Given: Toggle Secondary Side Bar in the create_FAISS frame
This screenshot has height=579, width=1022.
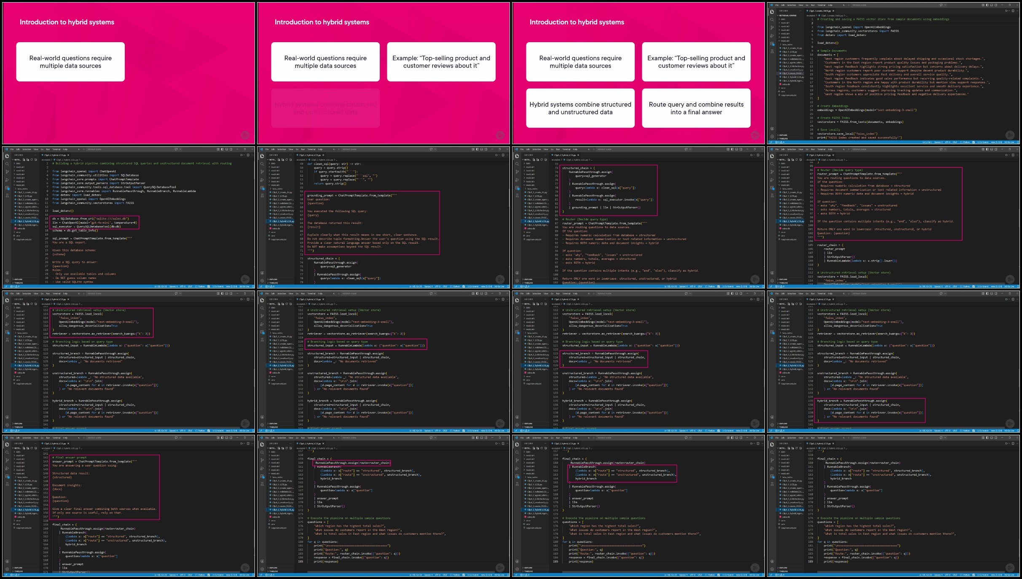Looking at the screenshot, I should click(996, 5).
